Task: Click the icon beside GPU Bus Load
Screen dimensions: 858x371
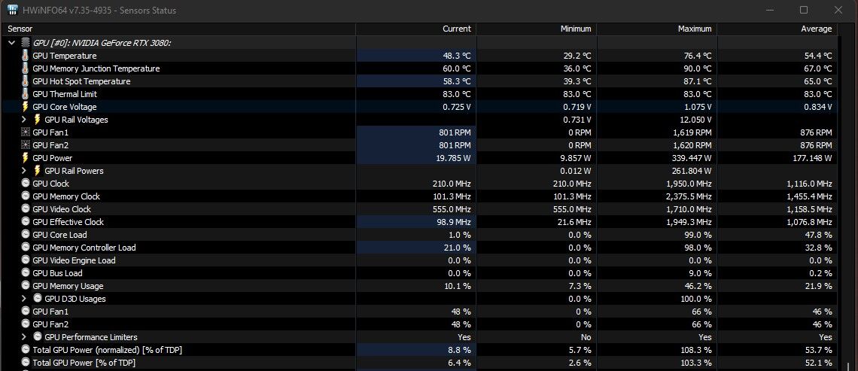Action: (x=25, y=272)
